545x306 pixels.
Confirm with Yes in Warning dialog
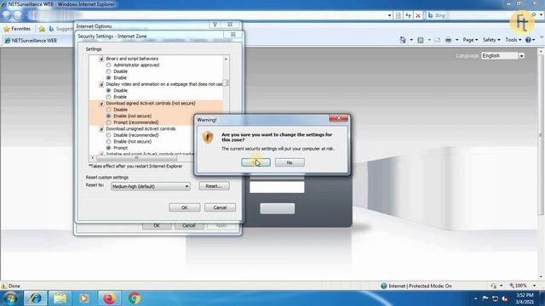255,162
